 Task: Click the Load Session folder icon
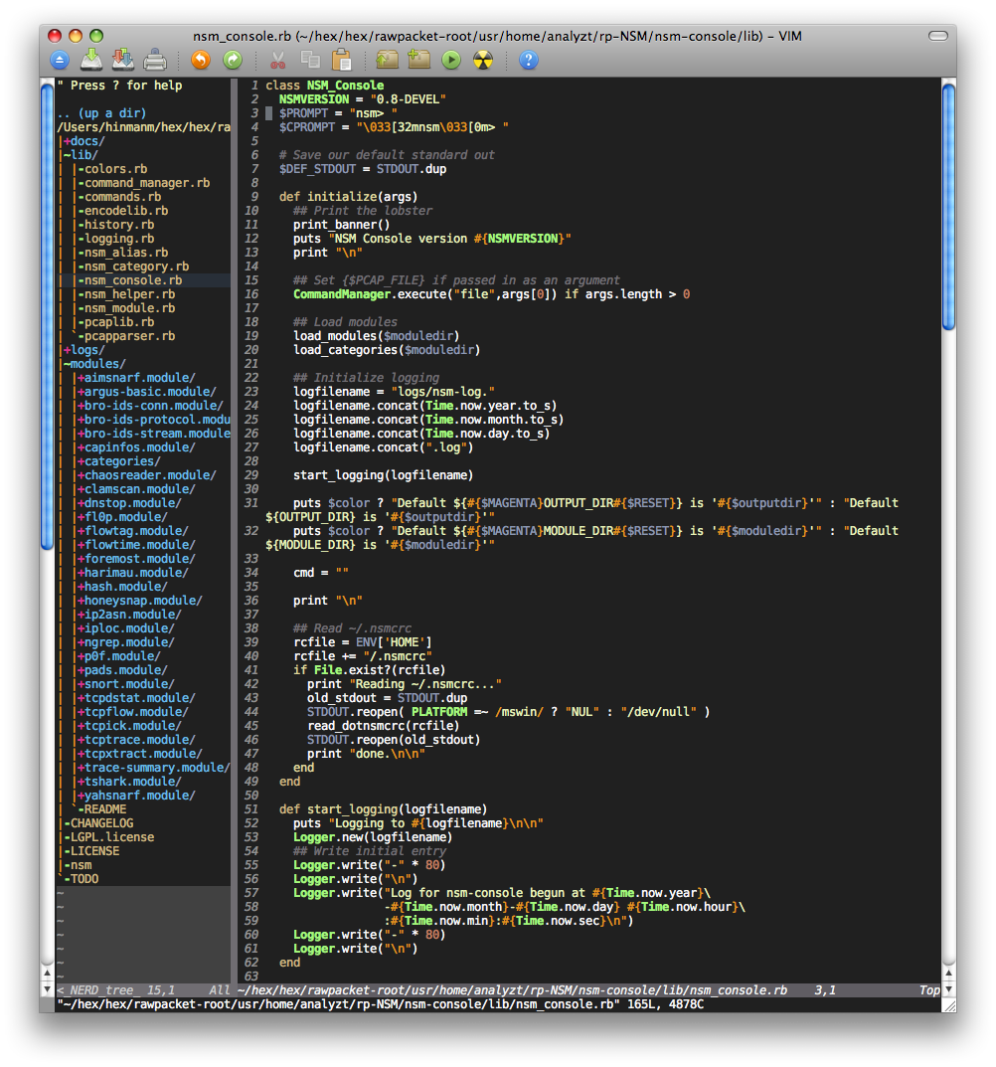387,60
